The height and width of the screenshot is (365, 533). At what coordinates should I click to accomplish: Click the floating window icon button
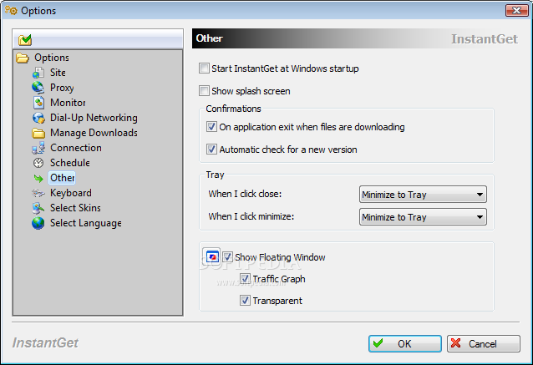pos(211,256)
